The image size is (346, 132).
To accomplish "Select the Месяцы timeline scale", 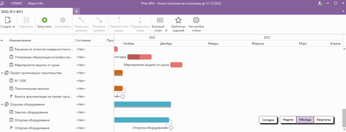I will 305,120.
